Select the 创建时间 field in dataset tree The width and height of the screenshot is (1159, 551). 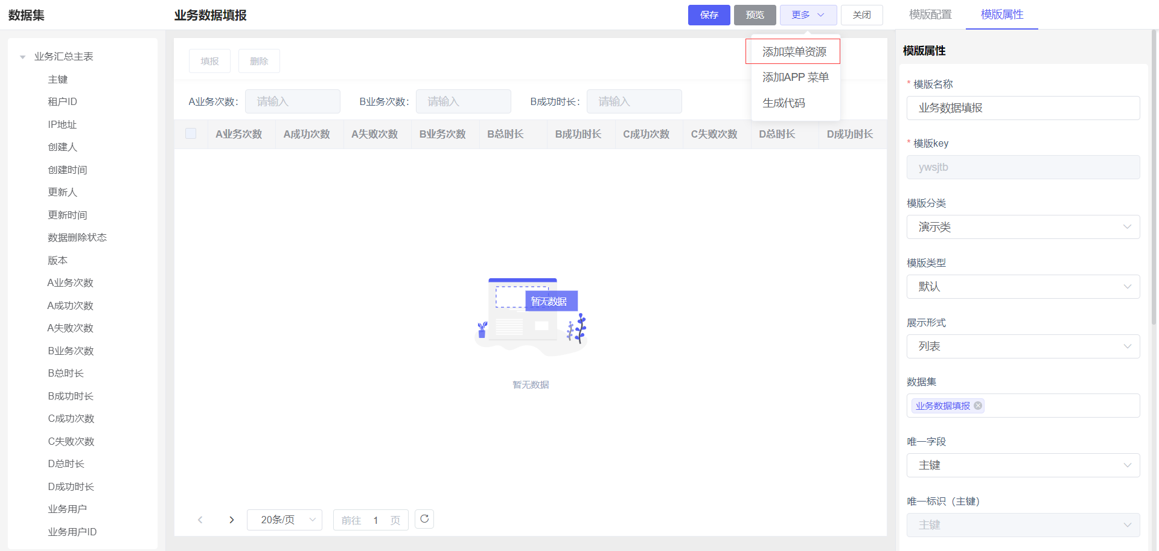(x=68, y=170)
